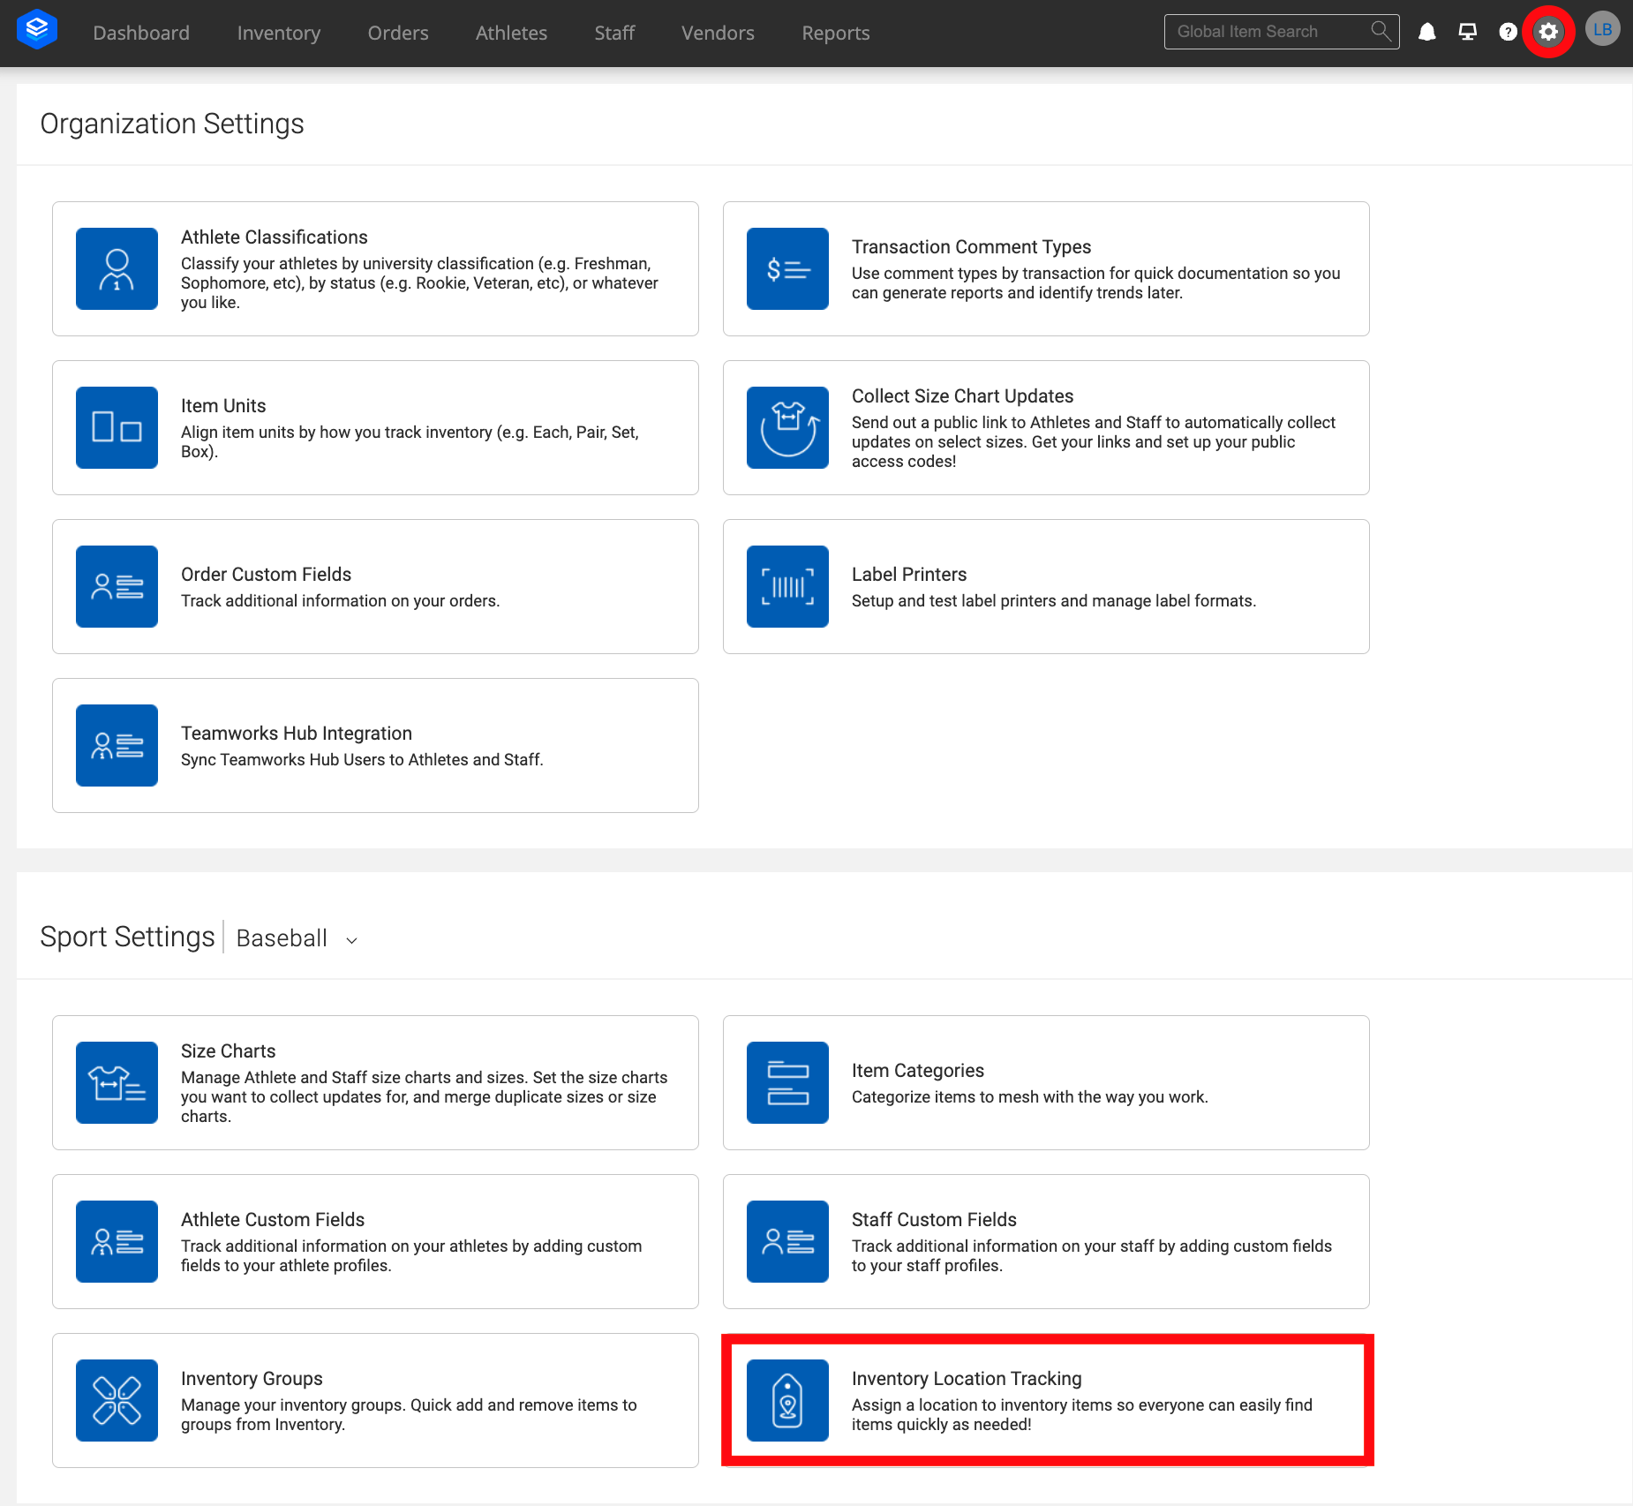This screenshot has width=1633, height=1506.
Task: Click the Collect Size Chart Updates icon
Action: tap(787, 427)
